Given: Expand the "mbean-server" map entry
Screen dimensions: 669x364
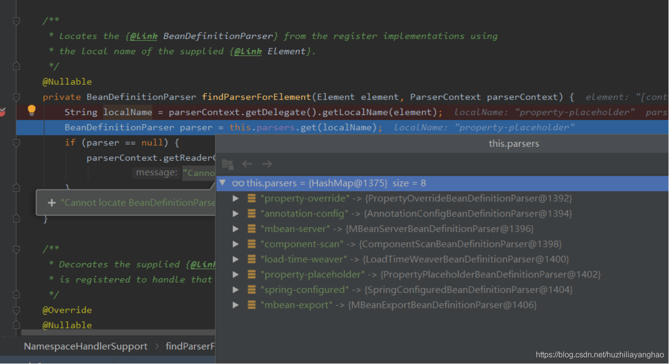Looking at the screenshot, I should pyautogui.click(x=236, y=229).
